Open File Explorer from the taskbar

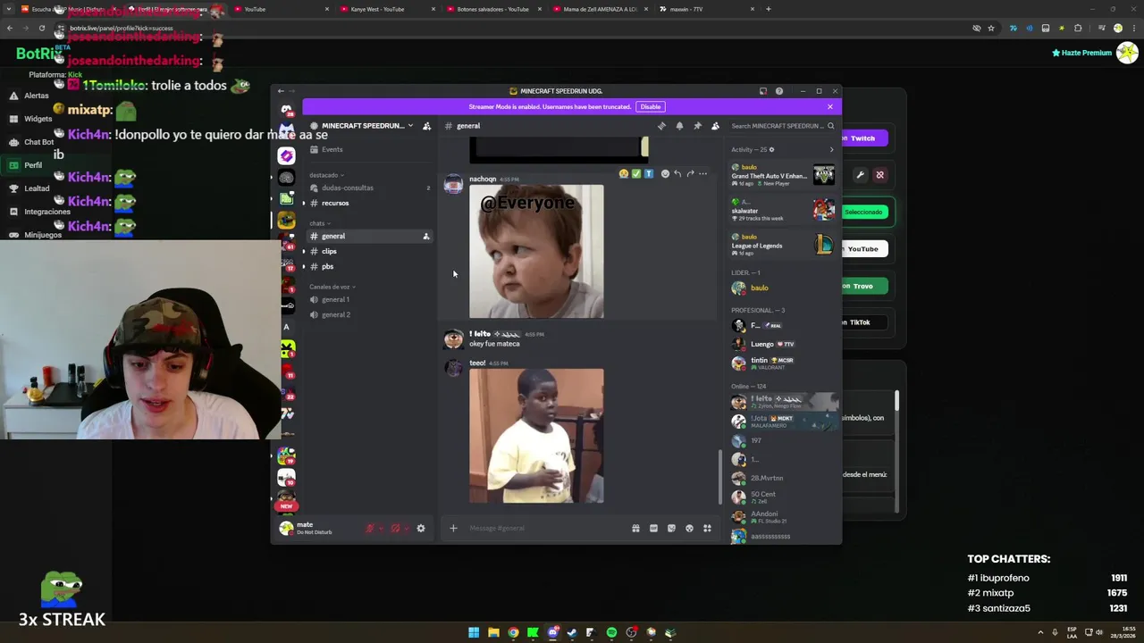point(493,632)
